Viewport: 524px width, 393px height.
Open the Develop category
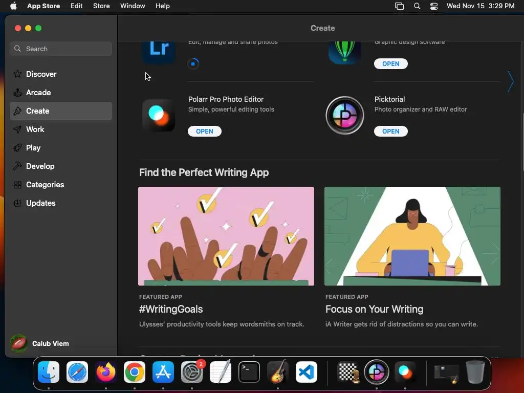click(x=61, y=166)
